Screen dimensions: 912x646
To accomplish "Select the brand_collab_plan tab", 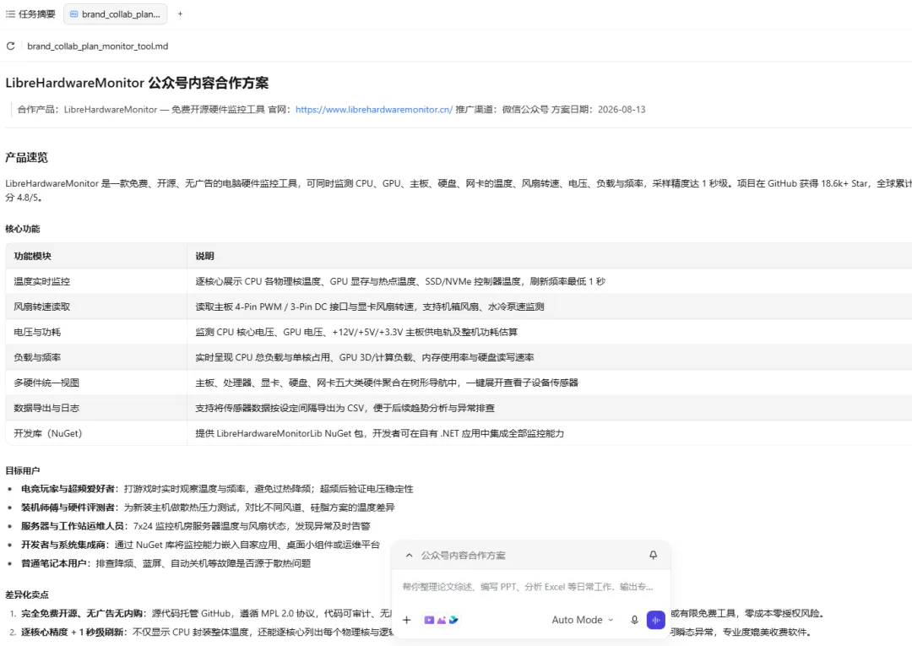I will [x=115, y=14].
